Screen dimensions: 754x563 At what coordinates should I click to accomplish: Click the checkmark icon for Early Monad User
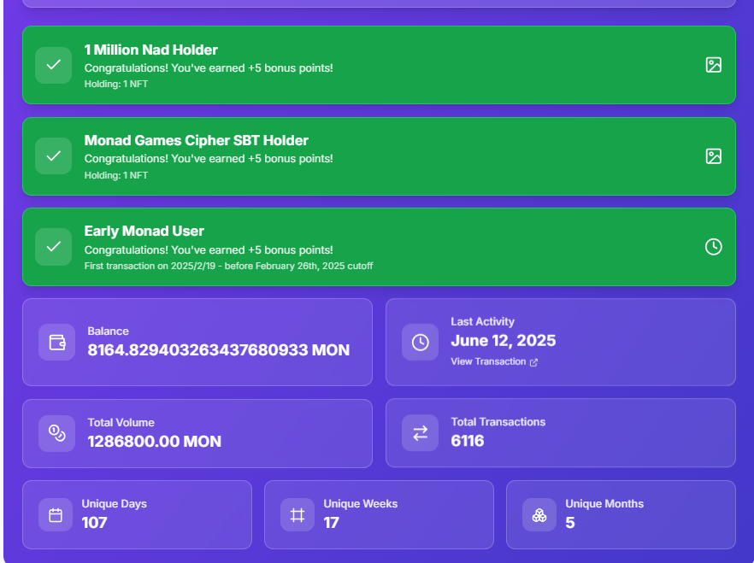pos(53,247)
